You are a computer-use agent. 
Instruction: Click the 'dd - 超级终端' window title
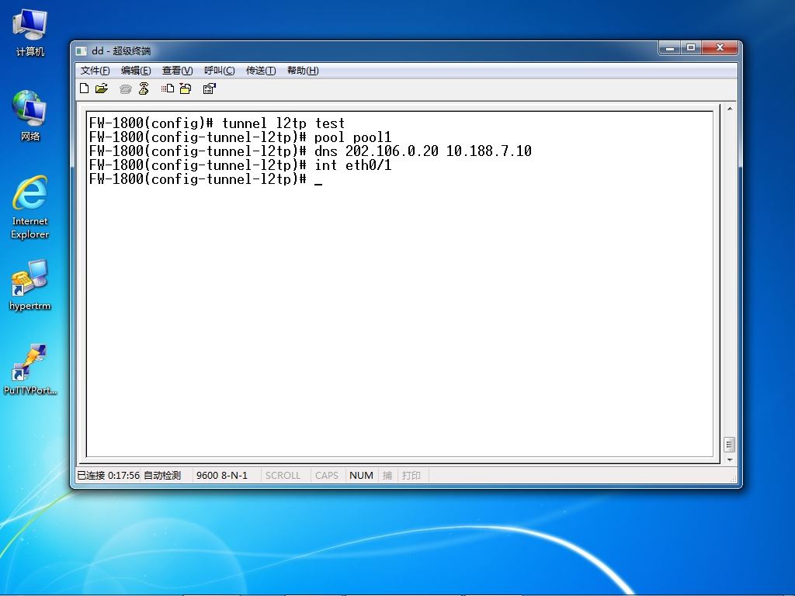pos(121,50)
